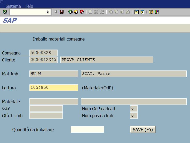Viewport: 190px width, 143px height.
Task: Click the 'Consegna' label
Action: 11,53
